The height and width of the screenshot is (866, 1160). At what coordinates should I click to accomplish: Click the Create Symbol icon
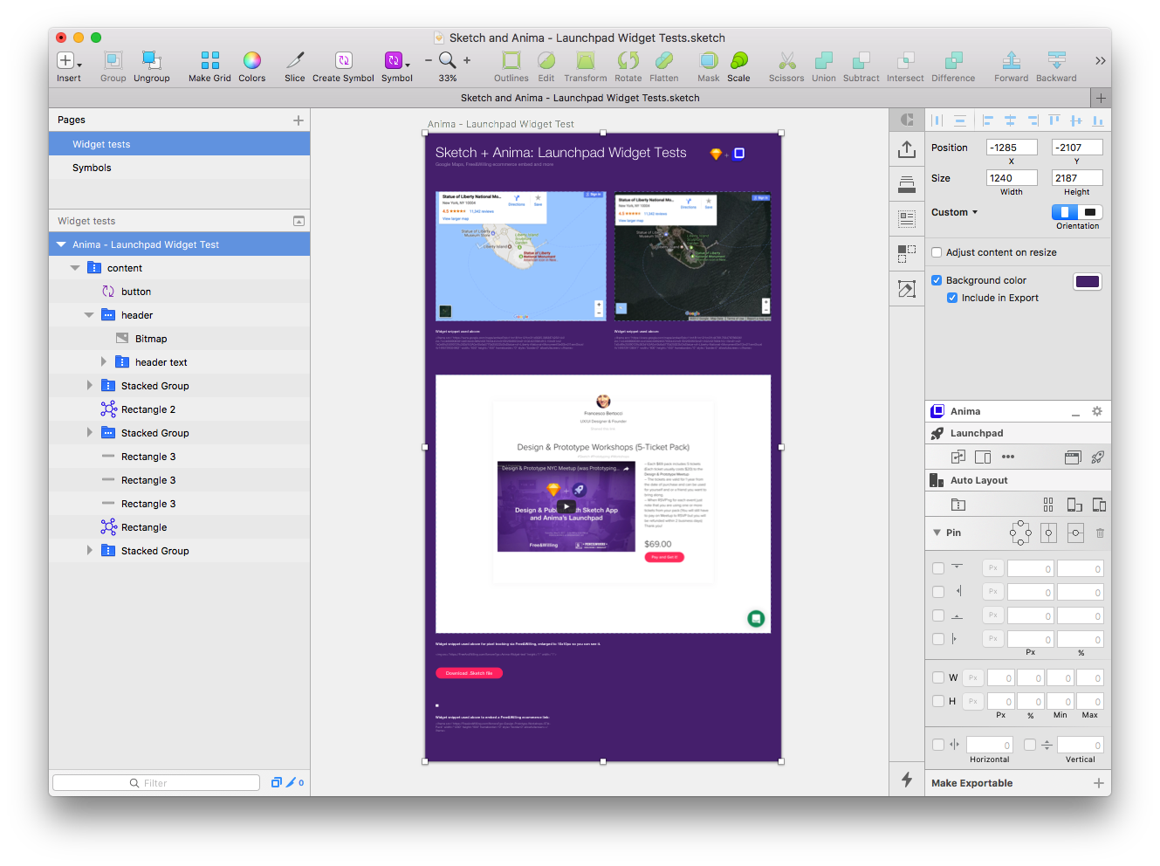[x=343, y=61]
